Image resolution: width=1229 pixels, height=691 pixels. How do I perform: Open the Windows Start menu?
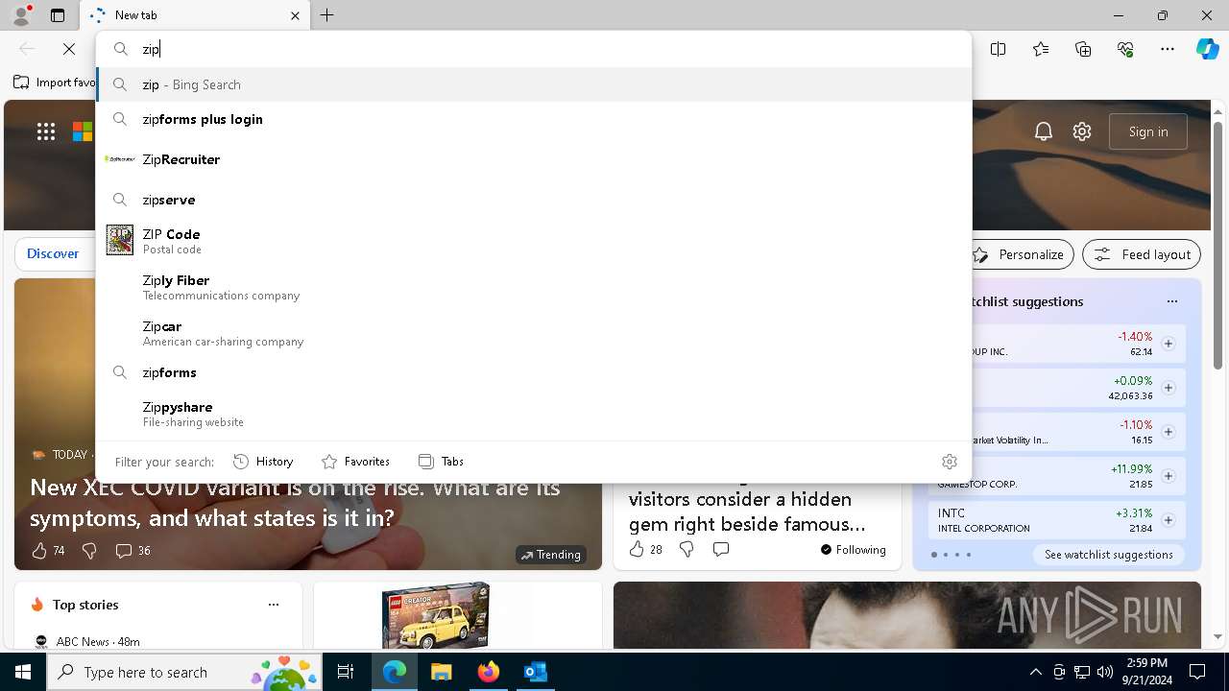tap(23, 672)
